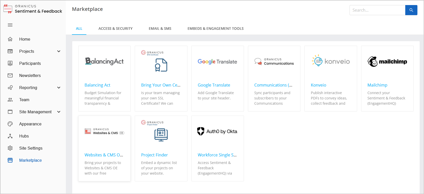Open the Project Finder title link
The image size is (424, 194).
tap(155, 155)
